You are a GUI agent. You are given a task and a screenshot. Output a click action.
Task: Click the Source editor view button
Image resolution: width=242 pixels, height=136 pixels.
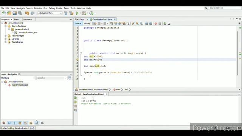[x=78, y=23]
